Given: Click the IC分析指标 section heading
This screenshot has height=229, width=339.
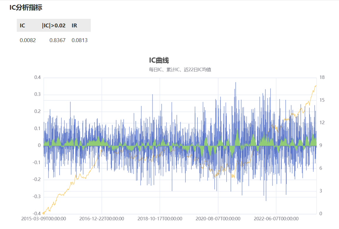Looking at the screenshot, I should (26, 8).
